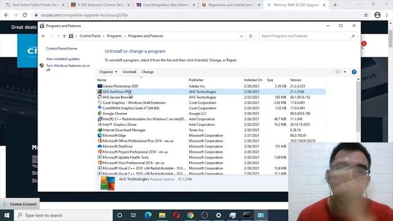Click the AVG Secure Browser icon
Screen dimensions: 393x221
(99, 97)
